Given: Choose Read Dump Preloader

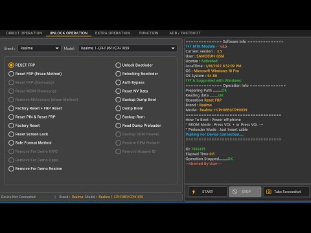Looking at the screenshot, I should point(138,126).
